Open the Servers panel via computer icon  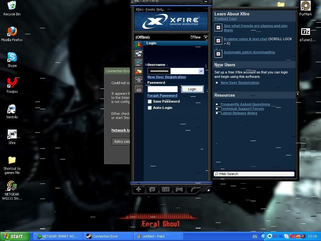pos(139,62)
